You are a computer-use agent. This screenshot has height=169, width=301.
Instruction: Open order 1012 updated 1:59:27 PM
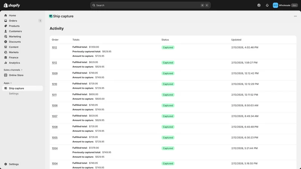point(54,63)
